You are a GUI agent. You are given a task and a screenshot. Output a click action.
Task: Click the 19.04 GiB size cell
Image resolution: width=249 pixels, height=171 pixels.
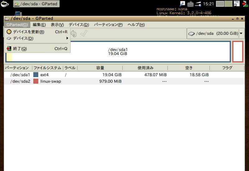point(112,75)
